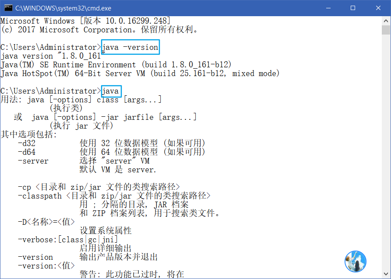The height and width of the screenshot is (279, 391).
Task: Click the 'Java HotSpot(TM) 64-Bit Server VM' line
Action: 140,73
